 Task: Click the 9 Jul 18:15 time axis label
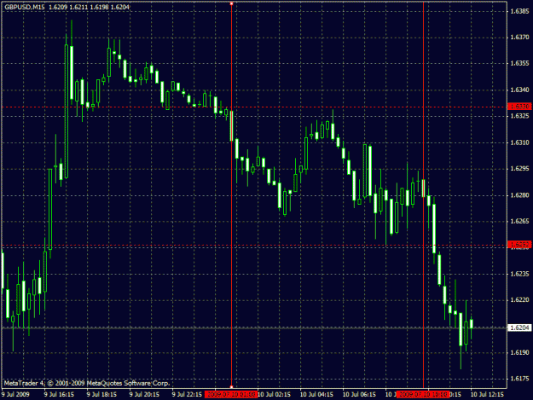(x=101, y=395)
